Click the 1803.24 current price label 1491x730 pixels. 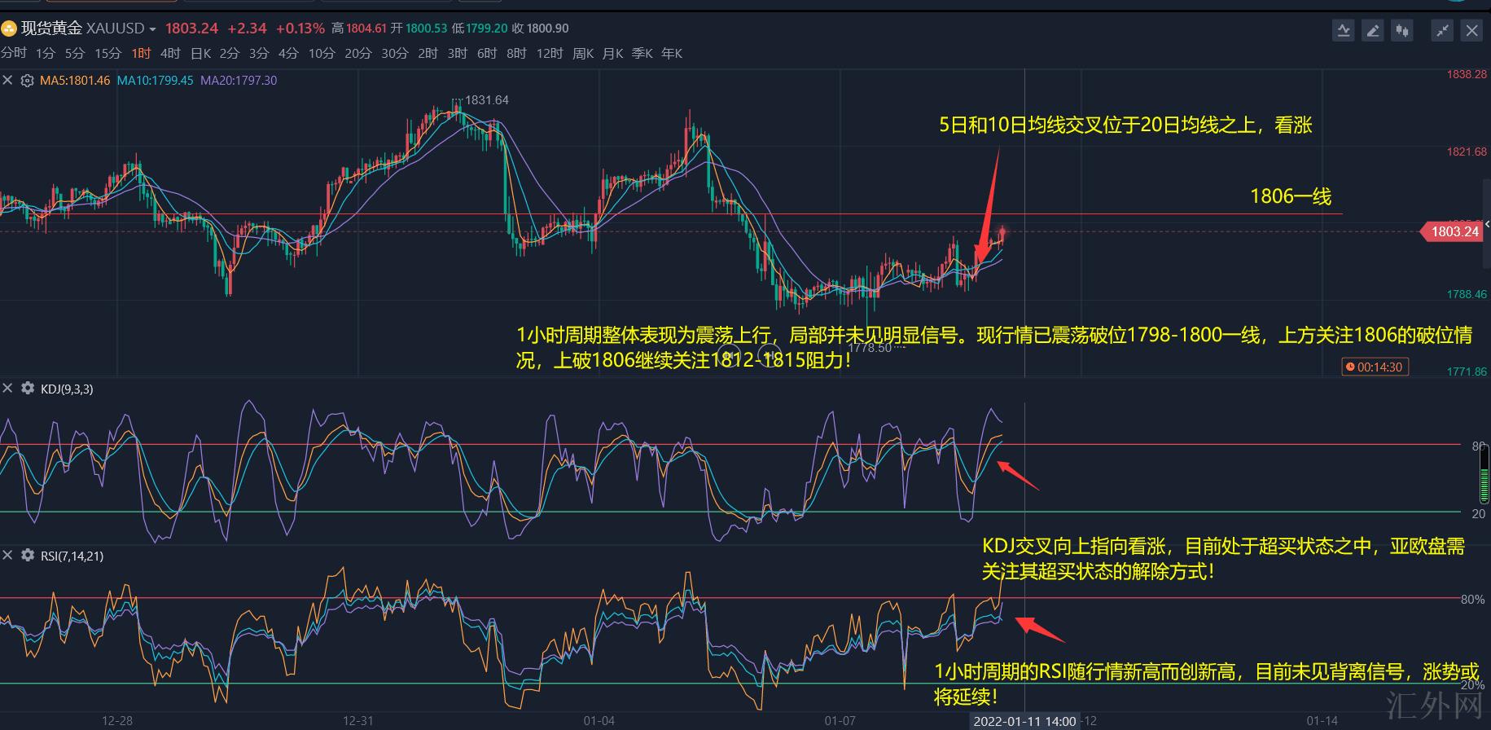1454,231
